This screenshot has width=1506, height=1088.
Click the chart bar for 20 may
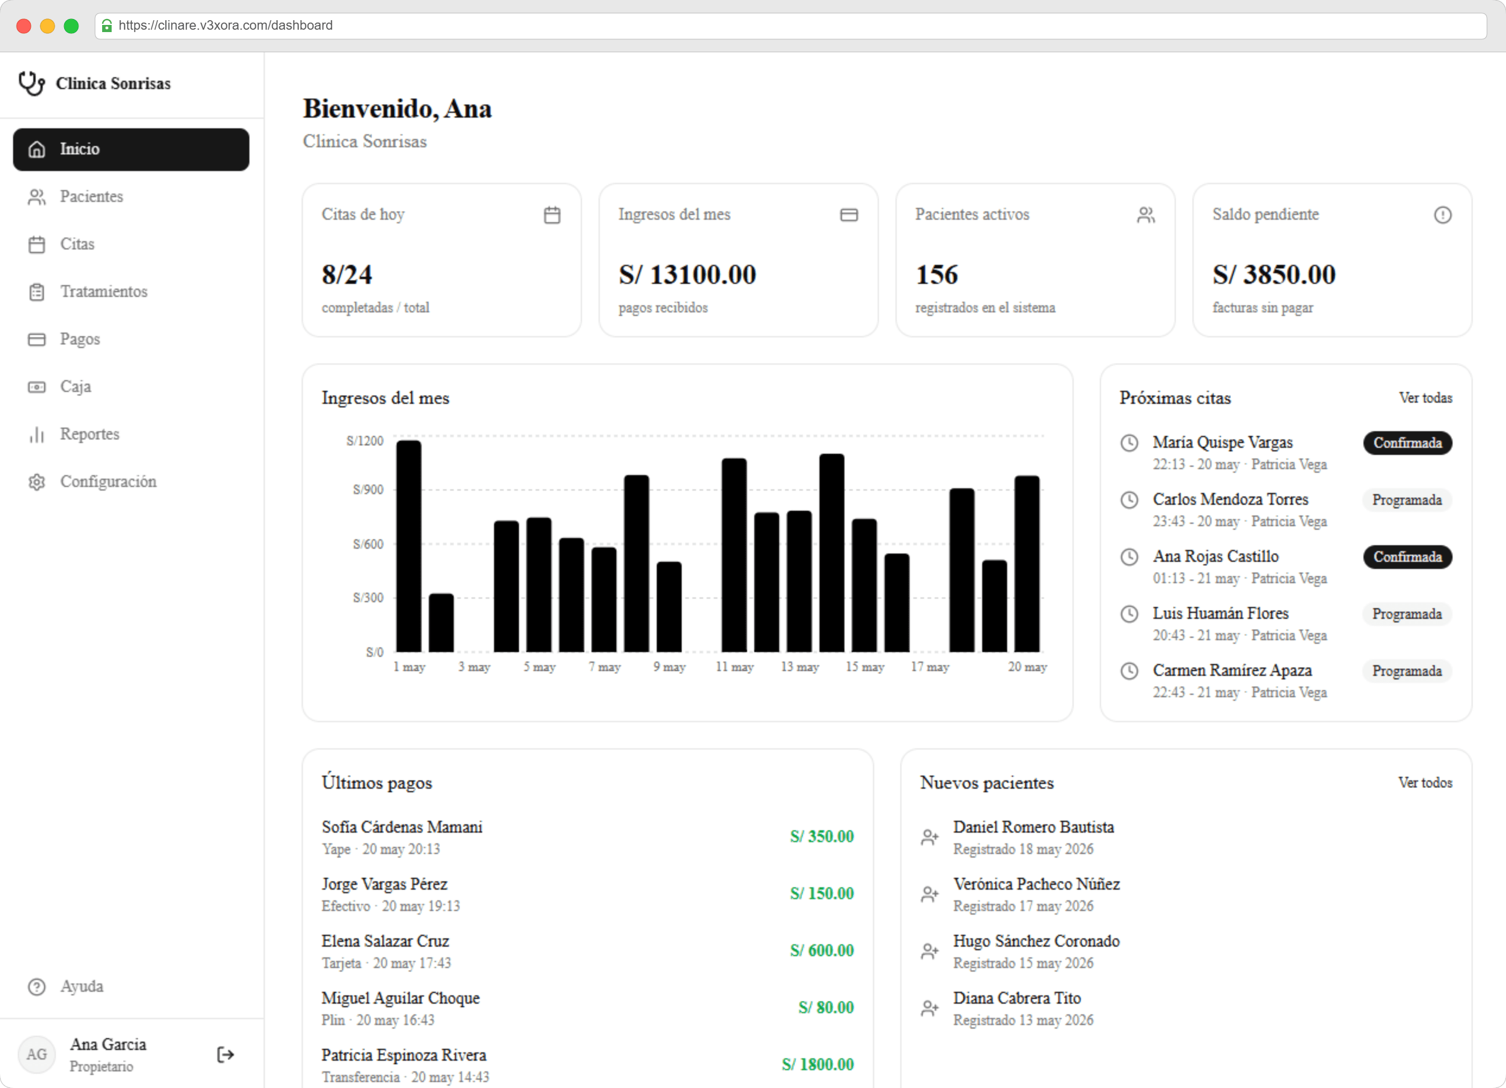coord(1027,564)
